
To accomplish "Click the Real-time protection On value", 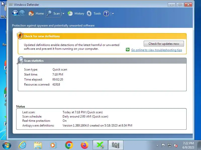I will [x=65, y=121].
